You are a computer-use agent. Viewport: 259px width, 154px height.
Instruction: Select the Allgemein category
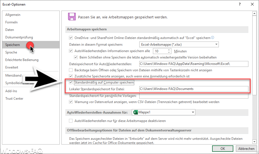pyautogui.click(x=31, y=15)
